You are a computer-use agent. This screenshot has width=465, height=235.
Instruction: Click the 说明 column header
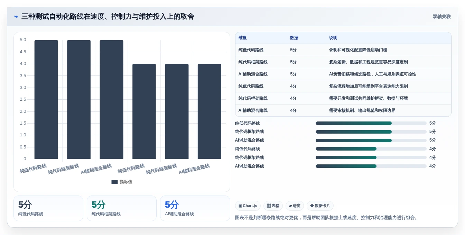tap(333, 38)
